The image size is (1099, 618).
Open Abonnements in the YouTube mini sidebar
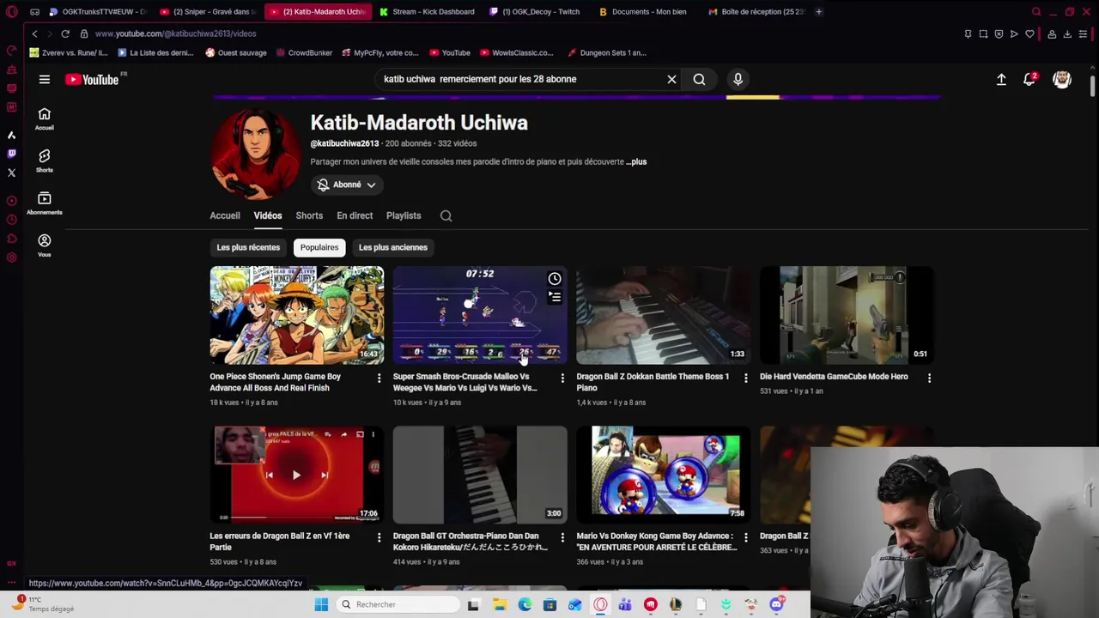click(44, 203)
